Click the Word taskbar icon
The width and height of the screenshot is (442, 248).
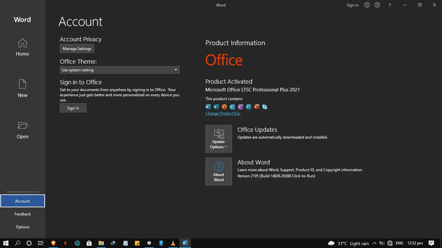185,243
